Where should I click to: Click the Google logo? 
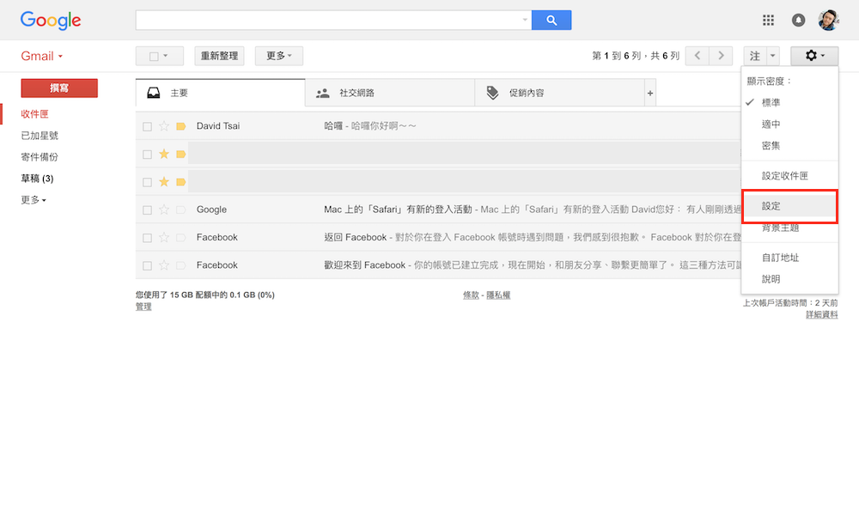coord(50,20)
